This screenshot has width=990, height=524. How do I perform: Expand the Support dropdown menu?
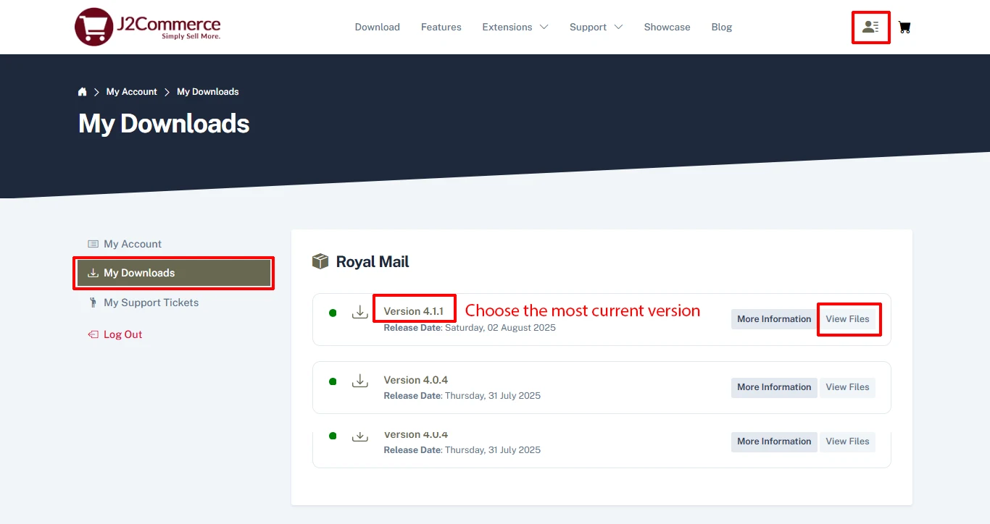[596, 28]
